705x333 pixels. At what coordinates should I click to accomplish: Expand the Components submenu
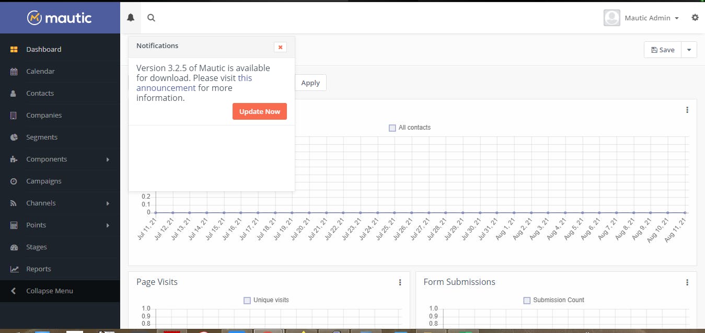pos(46,159)
